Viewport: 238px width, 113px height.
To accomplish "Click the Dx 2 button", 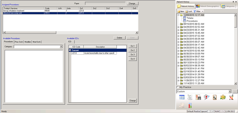I will 133,50.
